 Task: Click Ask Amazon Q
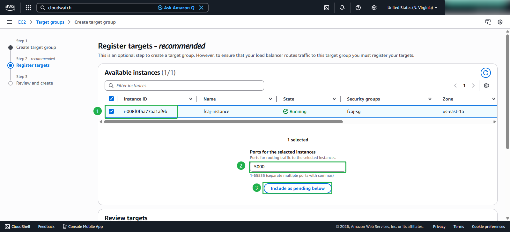pyautogui.click(x=176, y=8)
